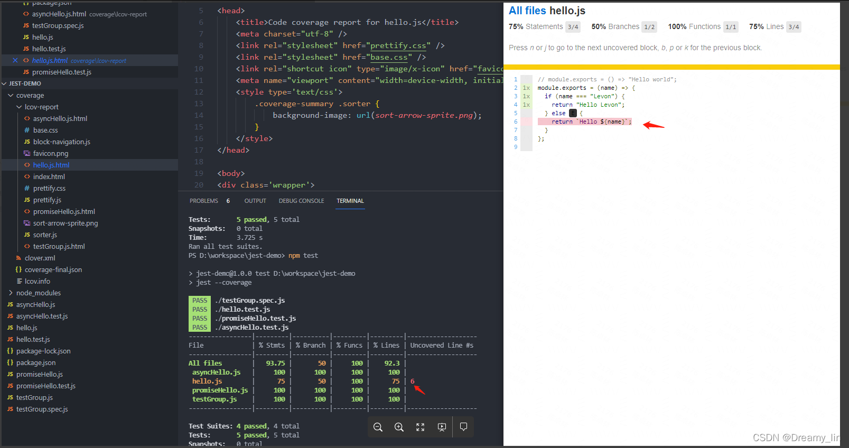
Task: Click the slideshow presentation icon
Action: [442, 427]
